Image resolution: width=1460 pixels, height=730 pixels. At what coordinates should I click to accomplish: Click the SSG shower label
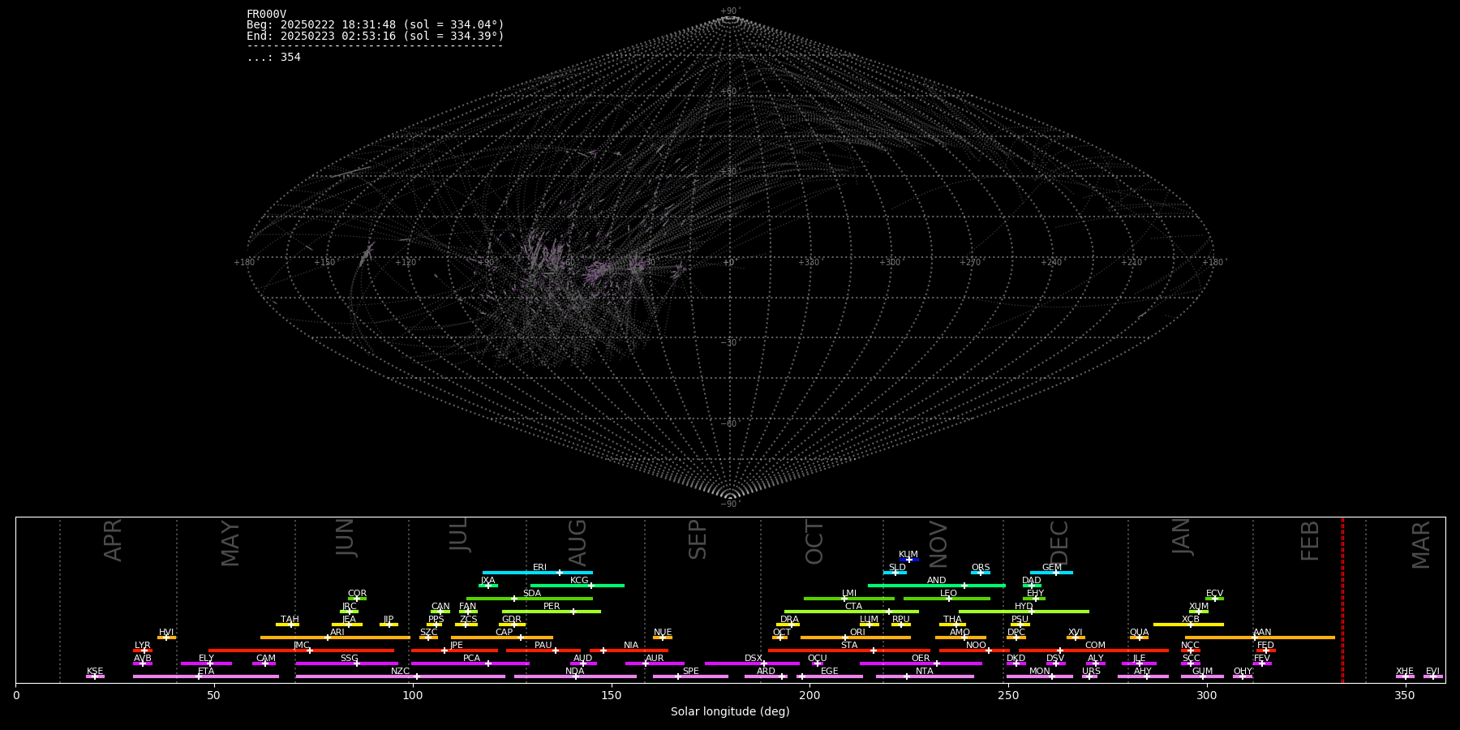(x=350, y=659)
